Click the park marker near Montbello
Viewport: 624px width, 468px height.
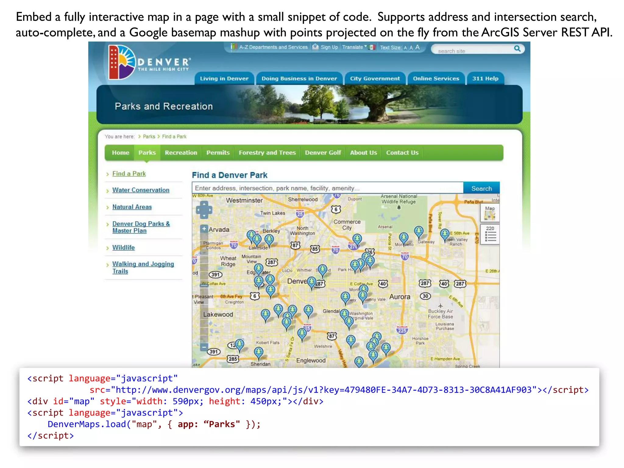pyautogui.click(x=404, y=238)
